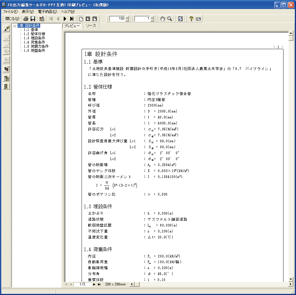Click the colored style settings icon in sidebar
Viewport: 296px width, 295px height.
pyautogui.click(x=7, y=69)
